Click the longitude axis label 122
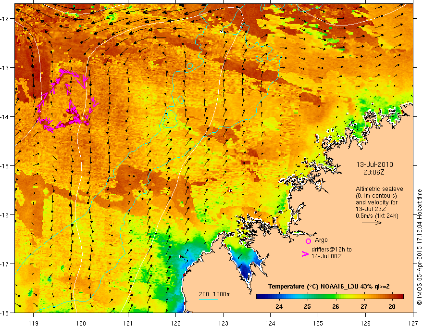Image resolution: width=423 pixels, height=327 pixels. point(175,323)
